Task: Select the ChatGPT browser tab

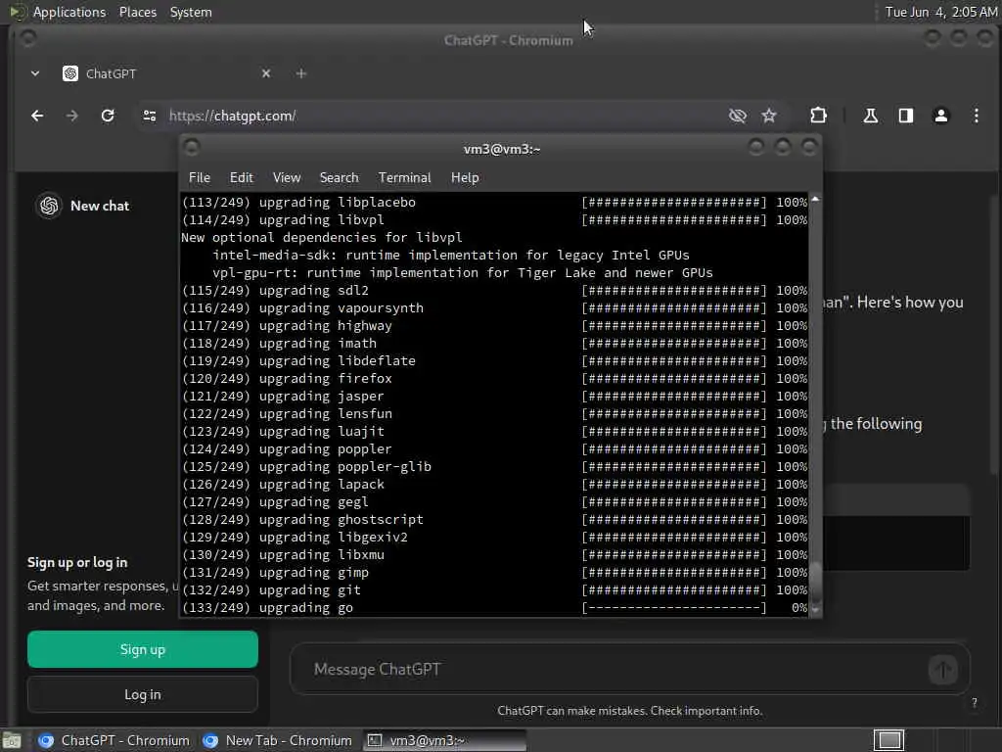Action: point(166,73)
